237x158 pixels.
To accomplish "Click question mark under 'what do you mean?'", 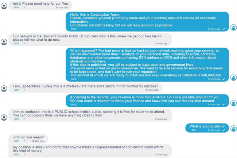I will click(x=24, y=141).
